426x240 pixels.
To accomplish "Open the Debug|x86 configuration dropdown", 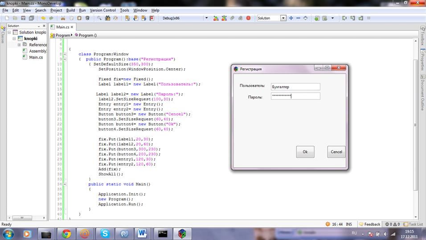I will click(206, 18).
